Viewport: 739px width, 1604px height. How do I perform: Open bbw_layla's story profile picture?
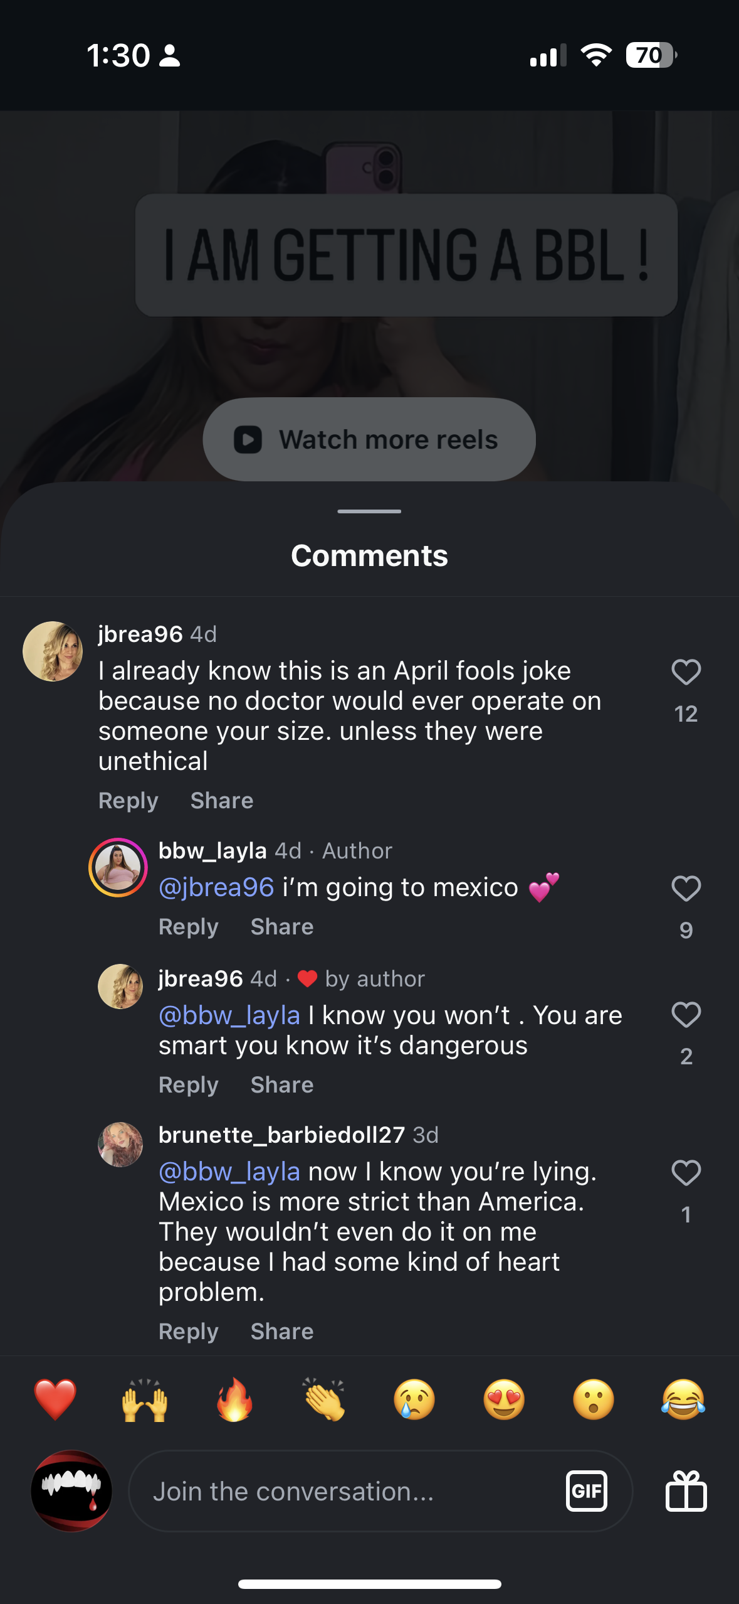pos(118,867)
